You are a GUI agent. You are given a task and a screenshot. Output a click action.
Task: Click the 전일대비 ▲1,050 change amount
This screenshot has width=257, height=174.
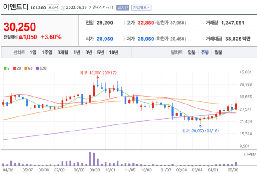[x=20, y=37]
